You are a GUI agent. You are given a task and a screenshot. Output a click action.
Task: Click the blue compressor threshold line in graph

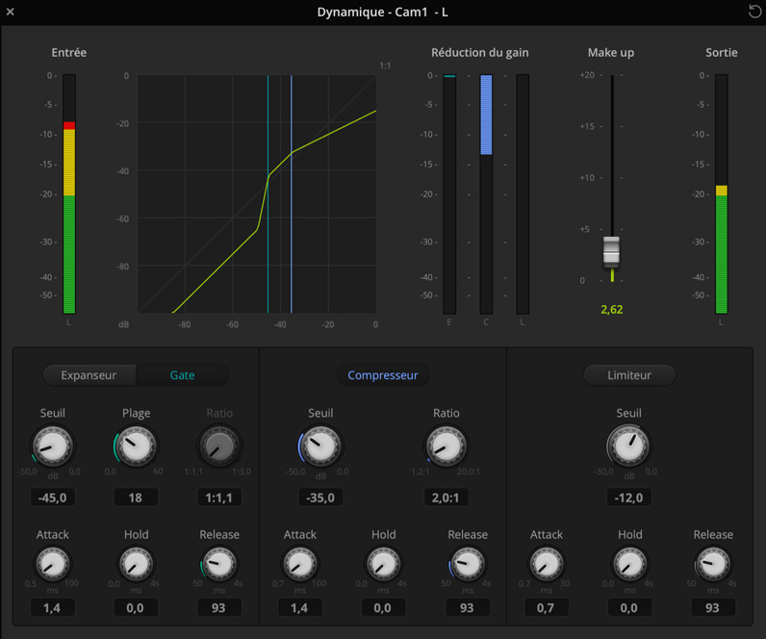[292, 241]
